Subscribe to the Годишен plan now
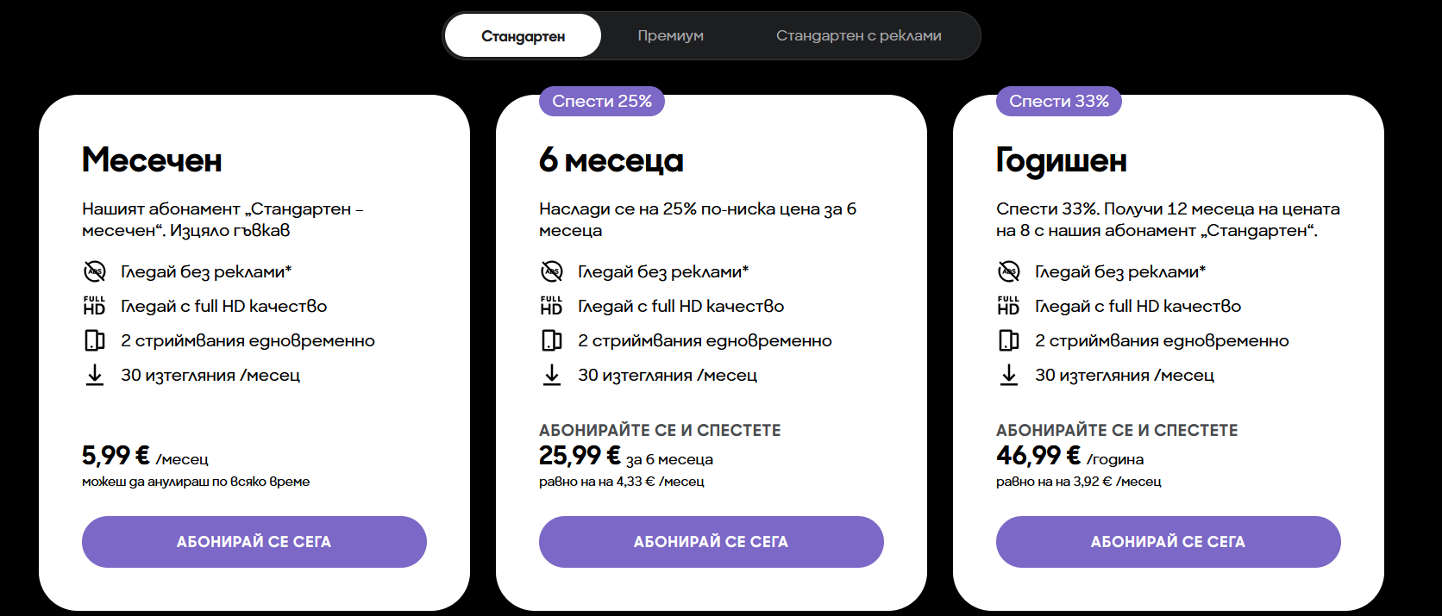Image resolution: width=1442 pixels, height=616 pixels. click(x=1168, y=542)
